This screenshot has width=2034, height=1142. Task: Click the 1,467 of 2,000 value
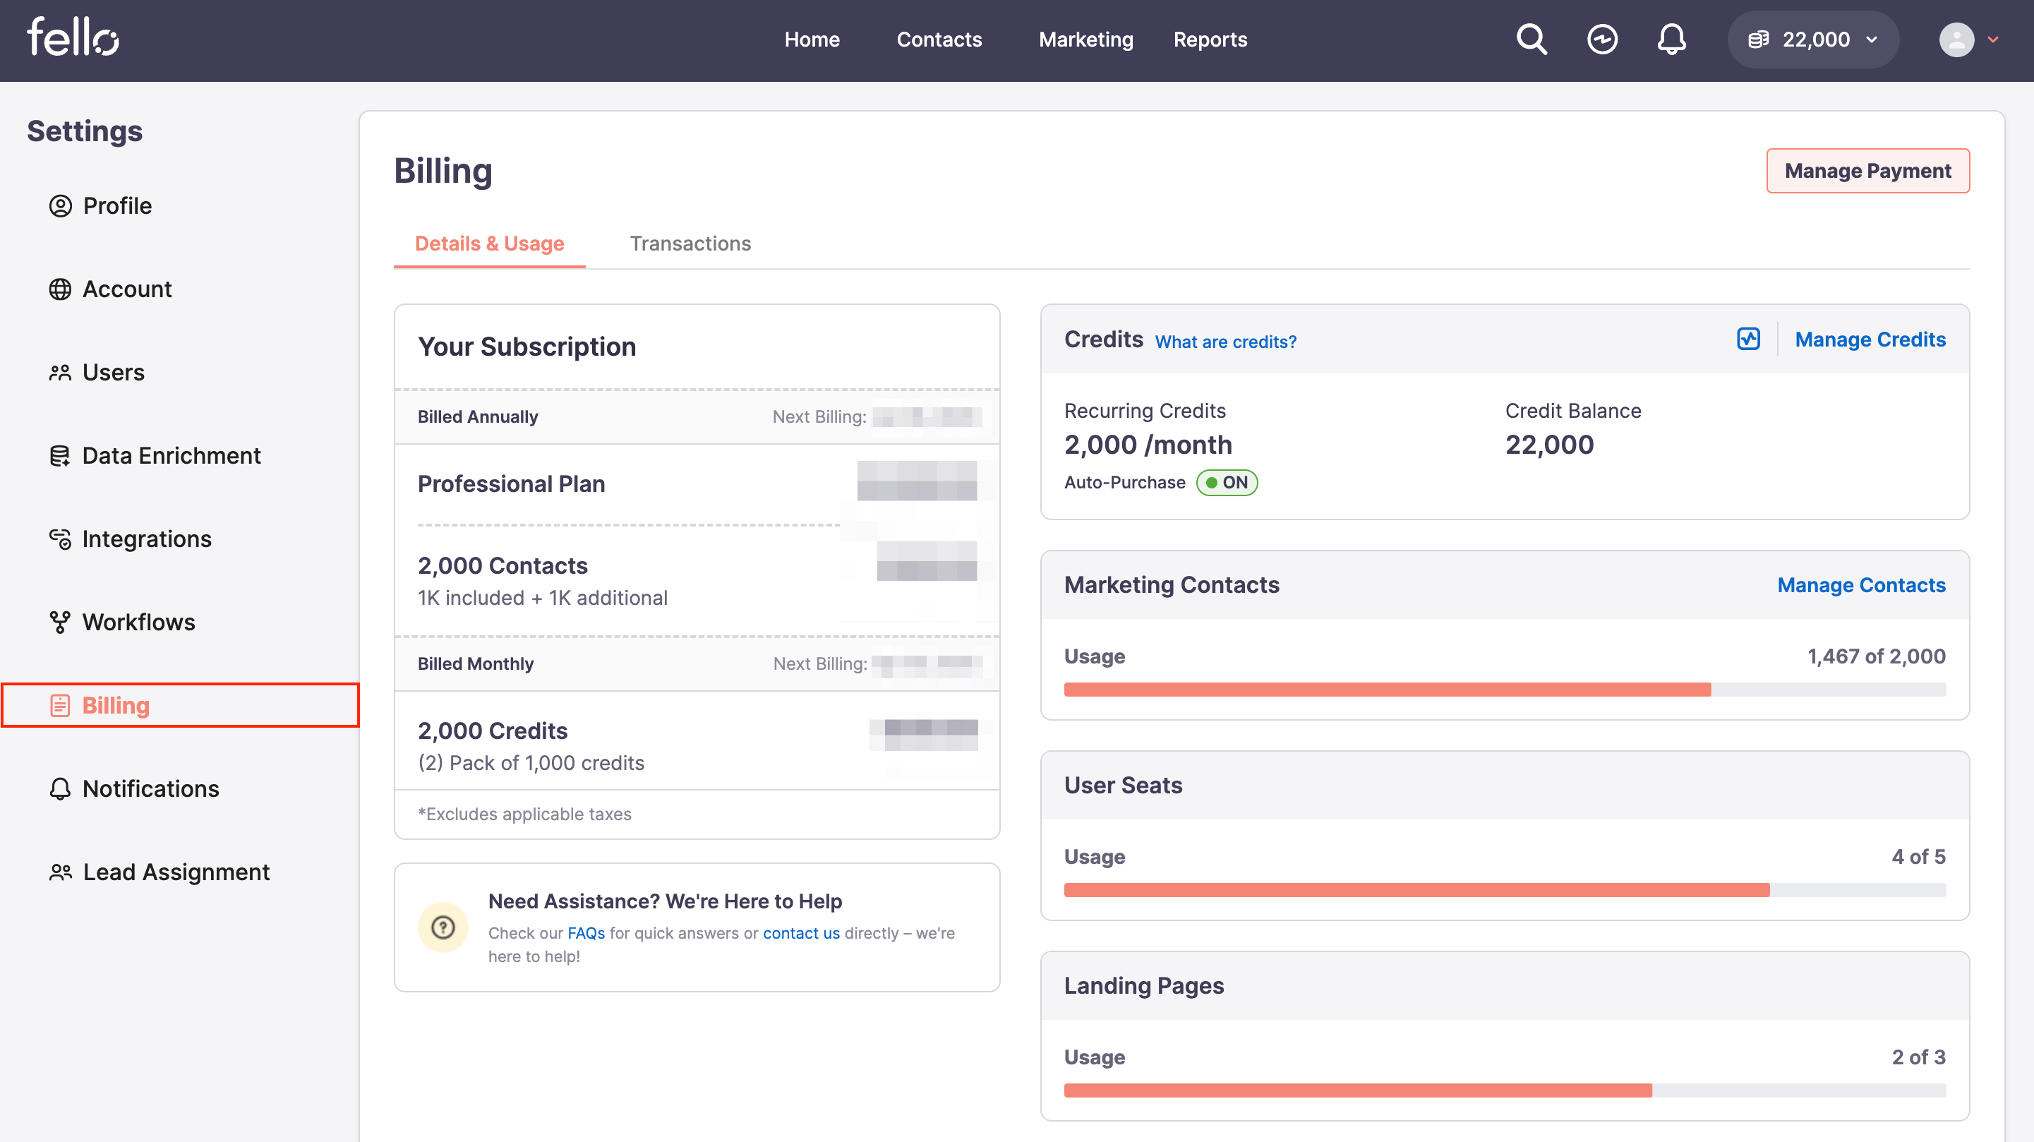tap(1876, 656)
